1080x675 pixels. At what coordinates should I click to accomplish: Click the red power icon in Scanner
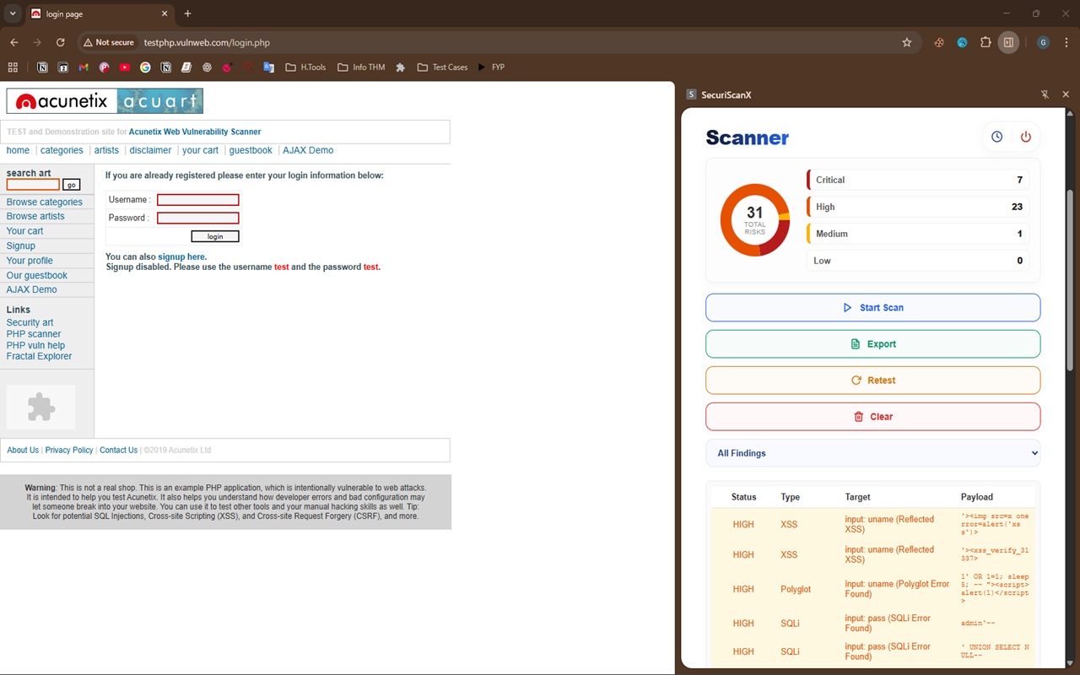(1026, 137)
